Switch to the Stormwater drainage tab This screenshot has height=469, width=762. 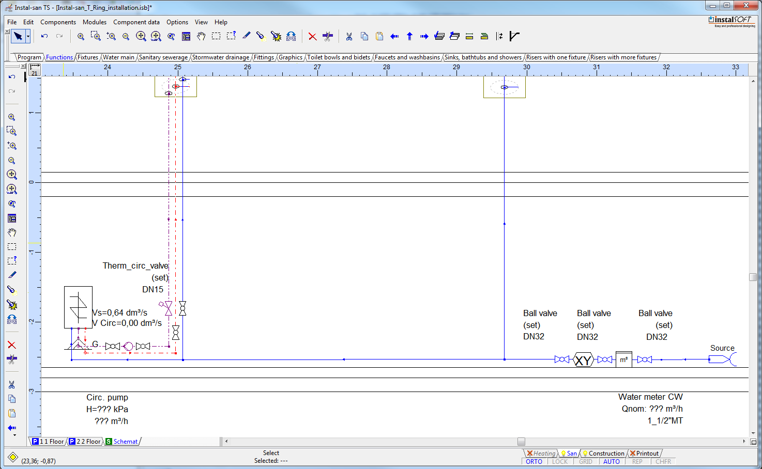pos(221,57)
